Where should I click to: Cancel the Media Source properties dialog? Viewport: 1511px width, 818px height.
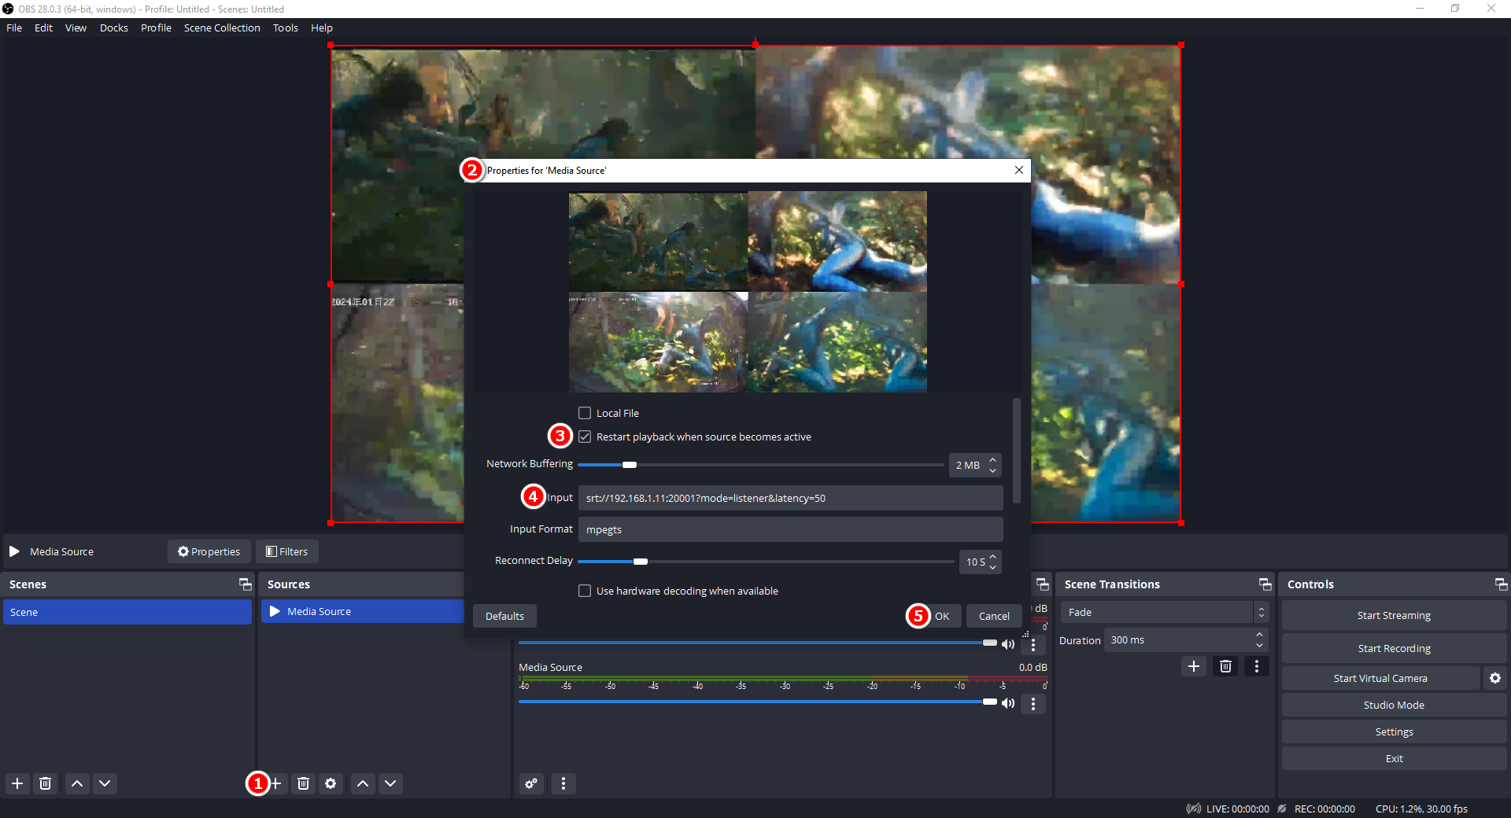pos(994,616)
